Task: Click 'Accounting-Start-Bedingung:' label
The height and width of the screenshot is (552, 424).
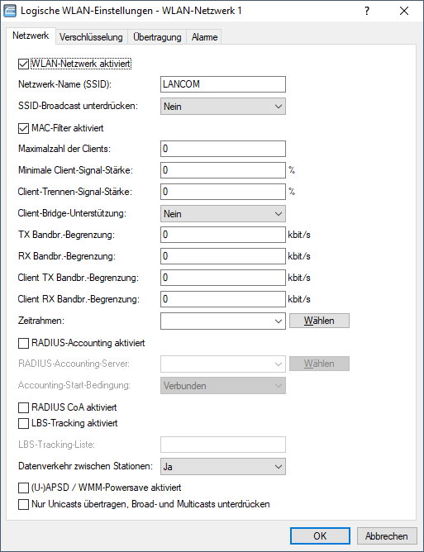Action: pos(74,385)
